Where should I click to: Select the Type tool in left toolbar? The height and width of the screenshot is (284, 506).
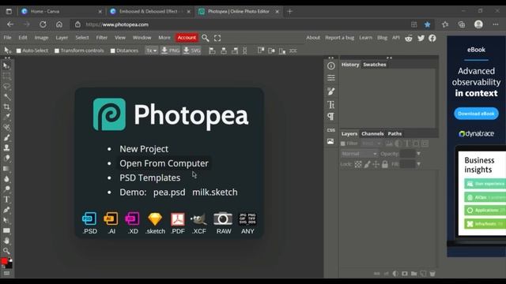pos(6,200)
